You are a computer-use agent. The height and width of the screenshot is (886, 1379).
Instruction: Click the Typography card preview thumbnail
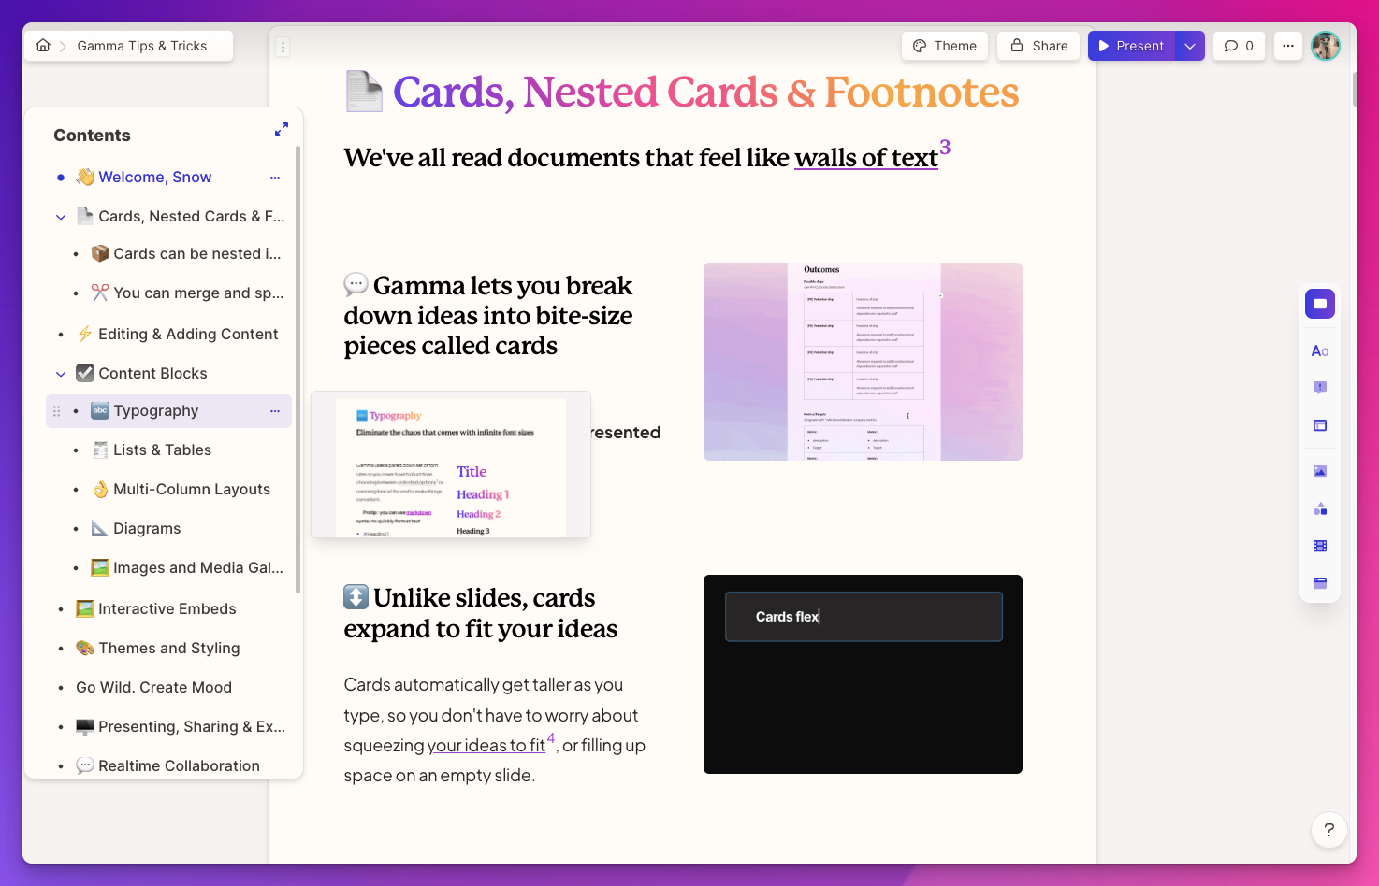(451, 464)
